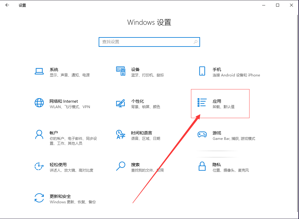Open 时间和语言 settings title

tap(142, 133)
